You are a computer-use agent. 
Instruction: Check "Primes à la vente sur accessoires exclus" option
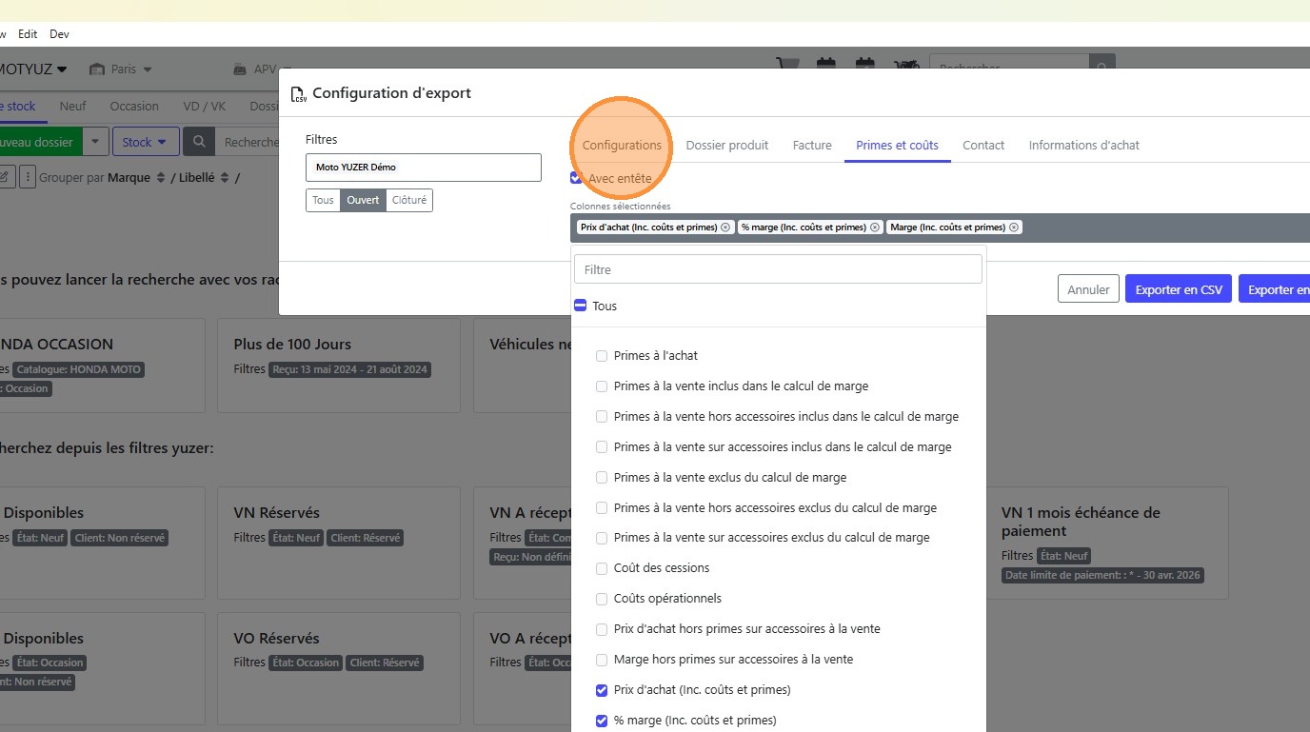pos(602,538)
